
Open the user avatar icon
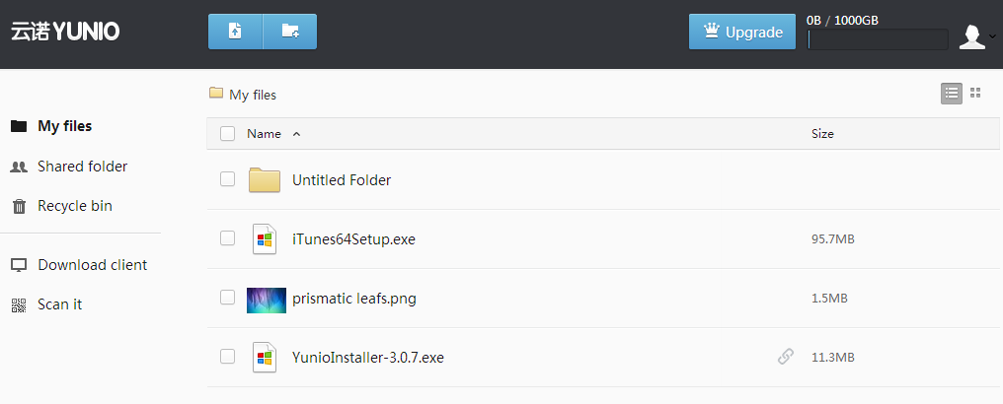(971, 36)
